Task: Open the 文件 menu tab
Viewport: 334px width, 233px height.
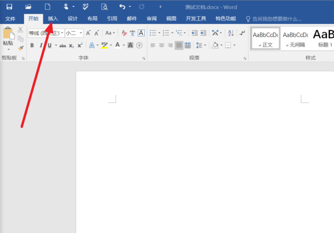Action: point(10,18)
